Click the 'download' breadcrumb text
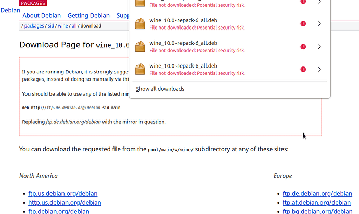The width and height of the screenshot is (359, 214). (91, 26)
